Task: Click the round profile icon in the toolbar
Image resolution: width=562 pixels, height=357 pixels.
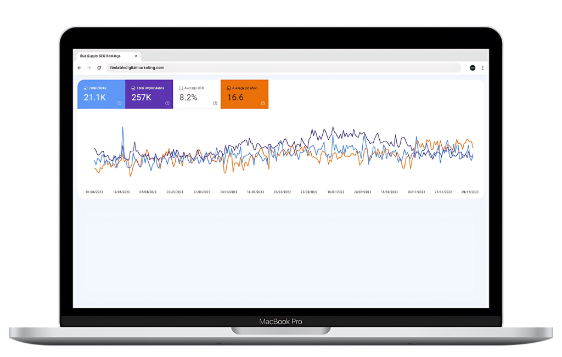Action: pyautogui.click(x=472, y=68)
